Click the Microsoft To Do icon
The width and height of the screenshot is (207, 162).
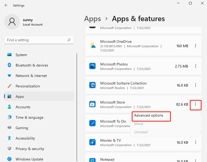click(x=92, y=123)
